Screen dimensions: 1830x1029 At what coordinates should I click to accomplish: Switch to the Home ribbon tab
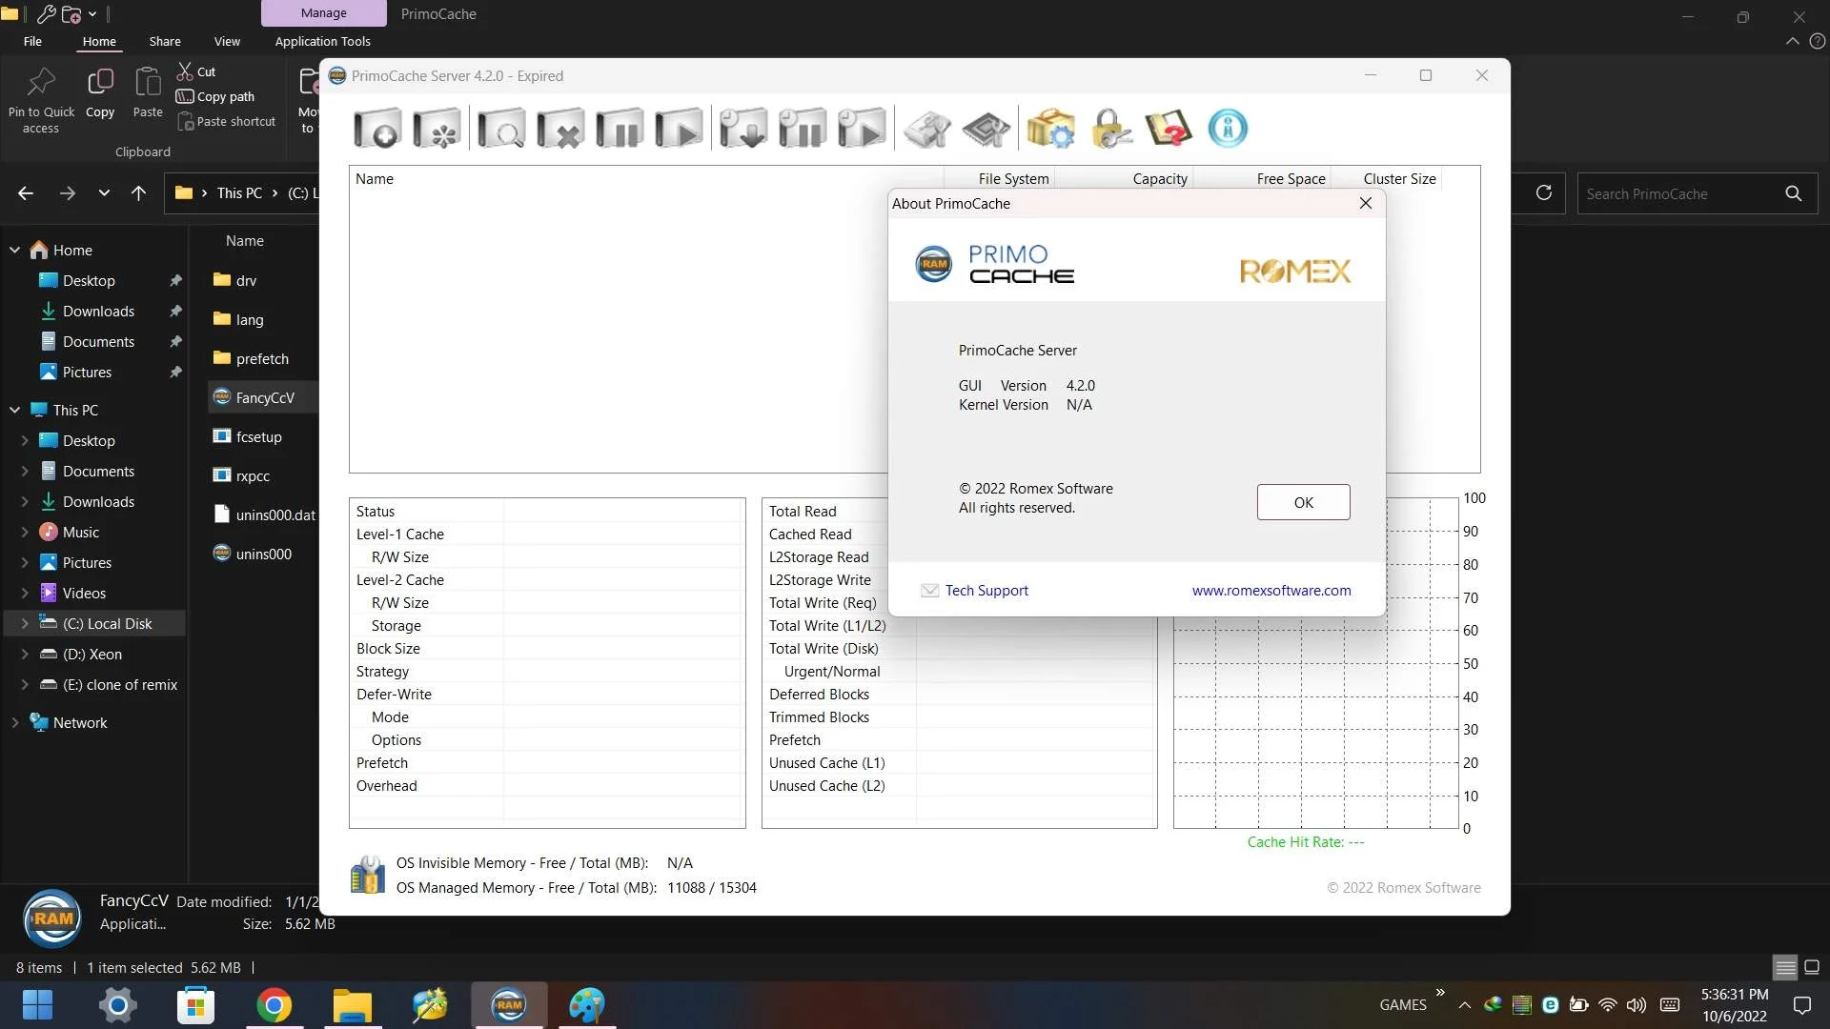click(99, 41)
